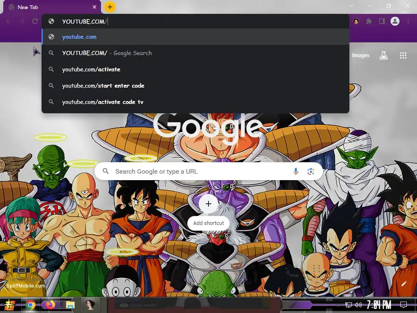Choose 'YOUTUBE.COM/ - Google Search' suggestion
The width and height of the screenshot is (417, 313).
click(x=195, y=53)
